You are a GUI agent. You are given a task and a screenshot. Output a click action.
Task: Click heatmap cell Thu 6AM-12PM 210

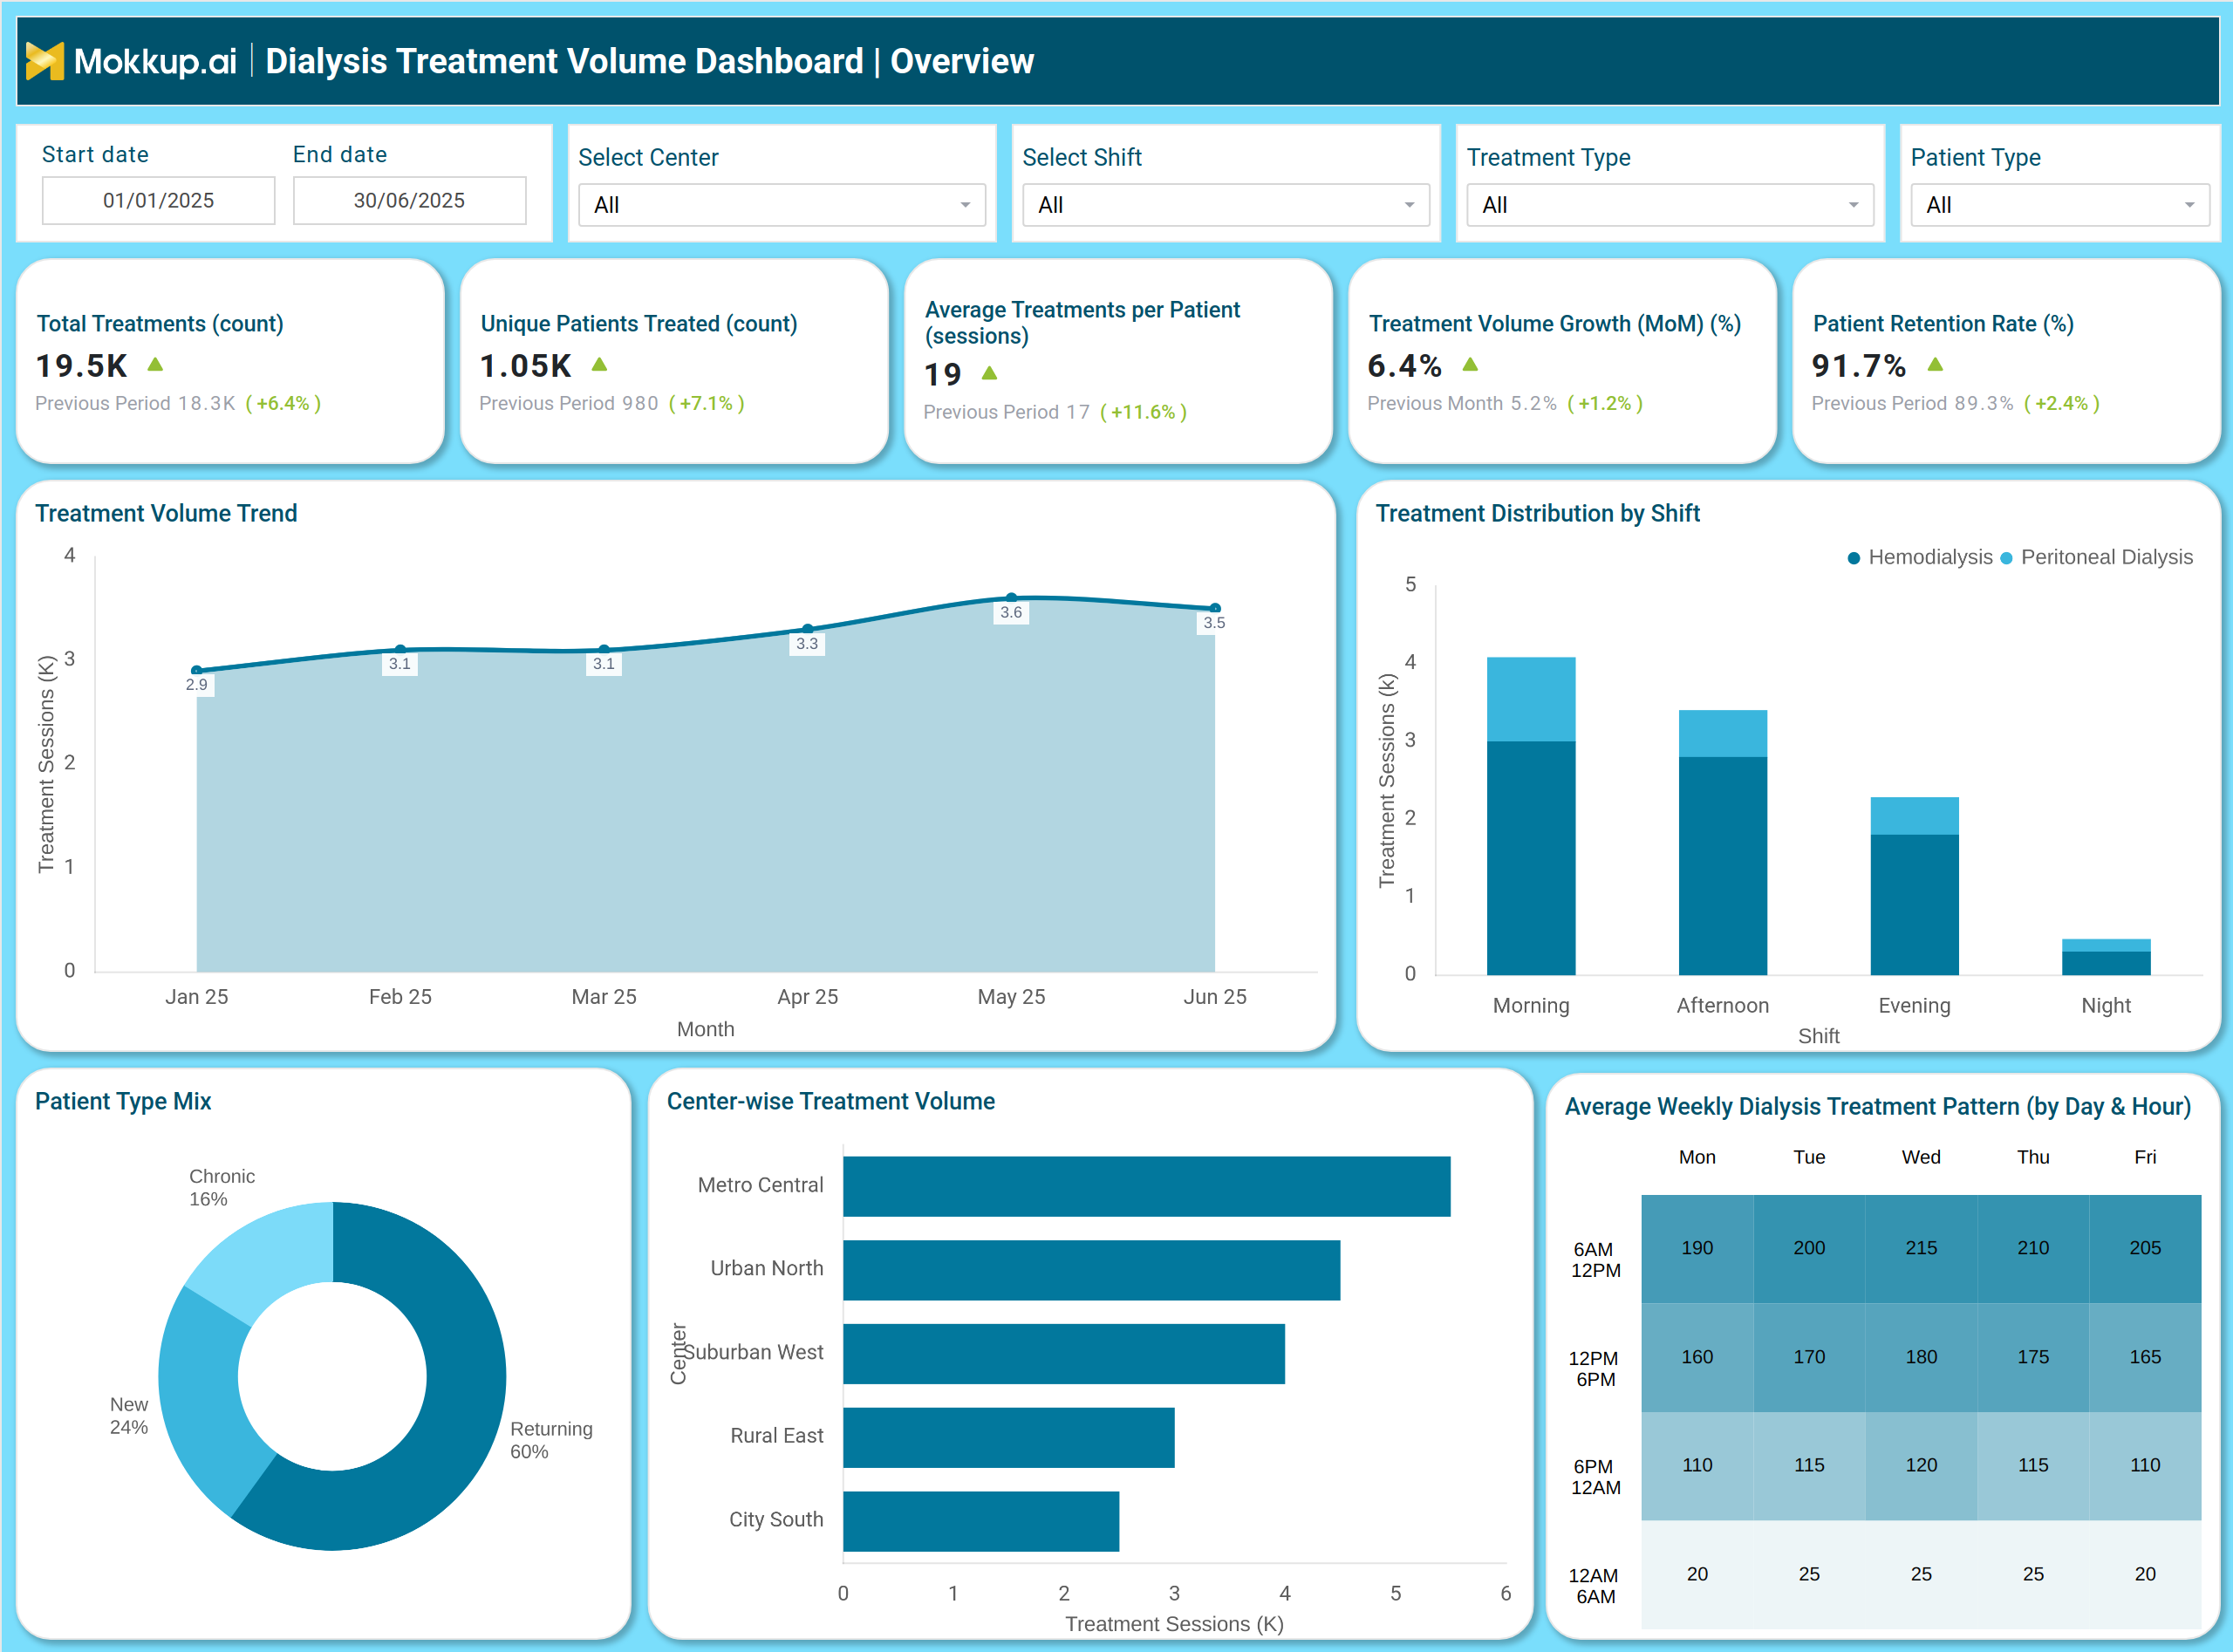2033,1248
